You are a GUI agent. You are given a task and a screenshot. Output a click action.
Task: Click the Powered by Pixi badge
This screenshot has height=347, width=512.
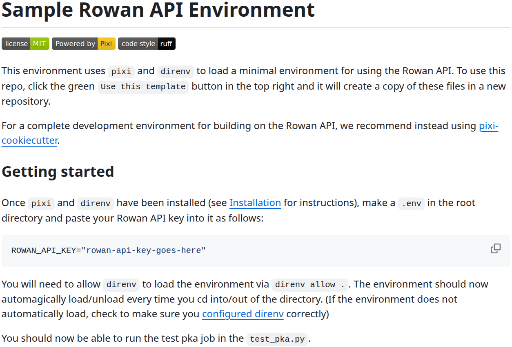click(x=83, y=44)
